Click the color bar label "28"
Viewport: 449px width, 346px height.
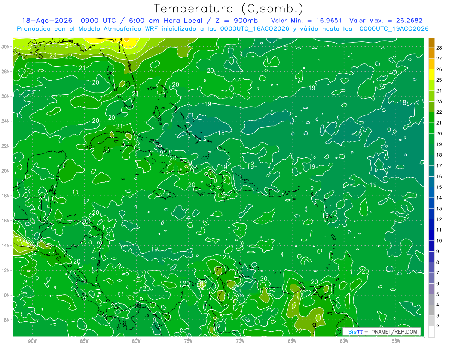(439, 48)
